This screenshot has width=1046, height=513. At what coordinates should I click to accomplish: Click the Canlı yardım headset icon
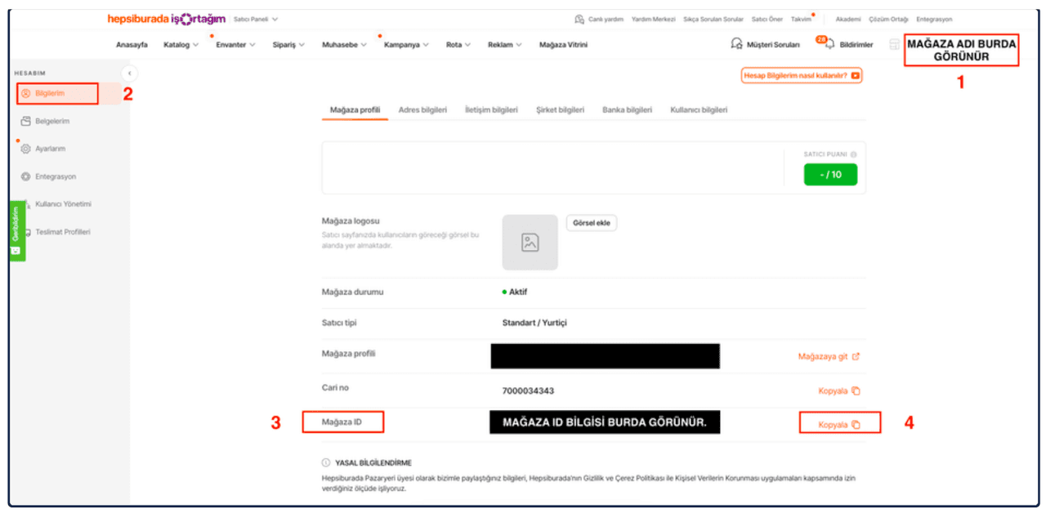point(579,20)
